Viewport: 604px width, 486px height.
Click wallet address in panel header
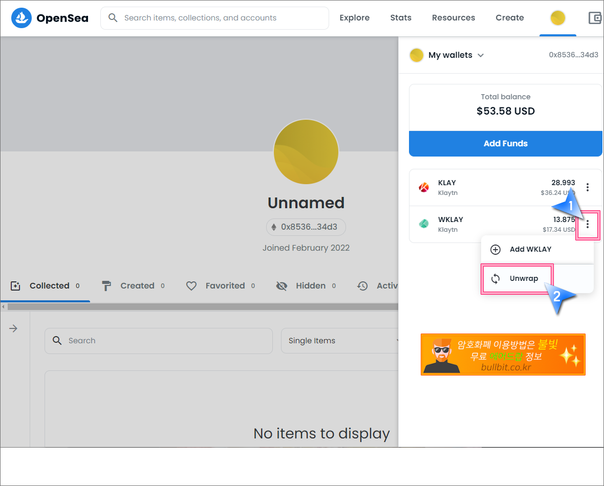pyautogui.click(x=573, y=55)
